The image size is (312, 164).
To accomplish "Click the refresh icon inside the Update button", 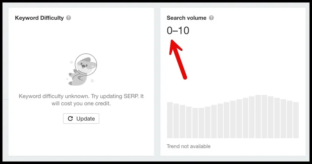I will (x=70, y=119).
